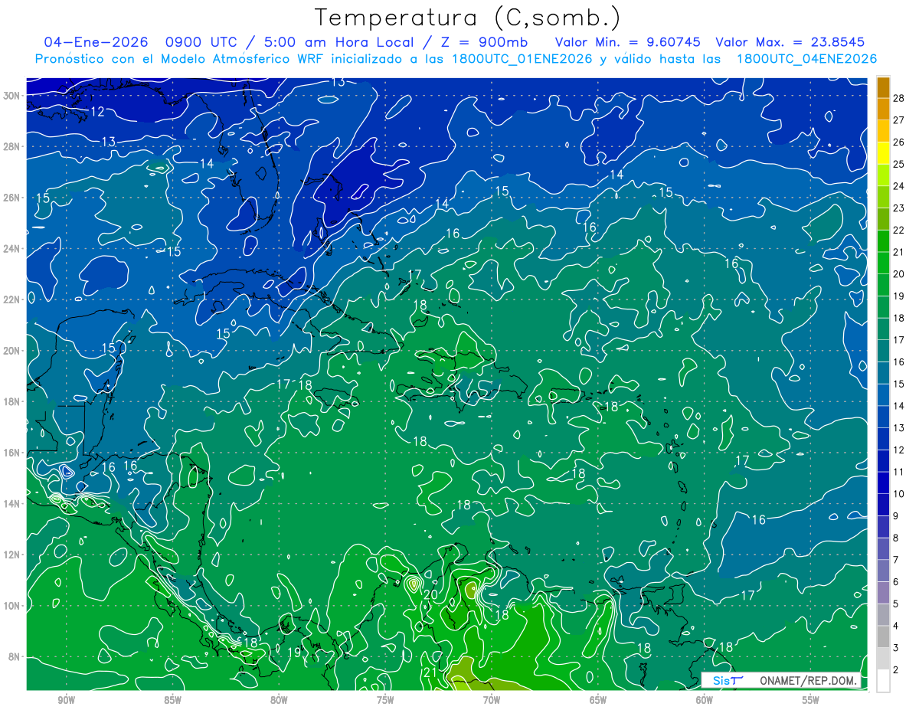Screen dimensions: 919x710
Task: Click the '3' label on the color scale
Action: (896, 648)
